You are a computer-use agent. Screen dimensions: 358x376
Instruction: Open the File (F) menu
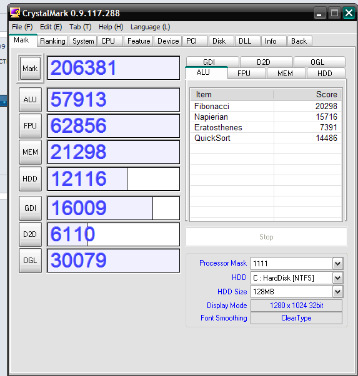[x=22, y=27]
